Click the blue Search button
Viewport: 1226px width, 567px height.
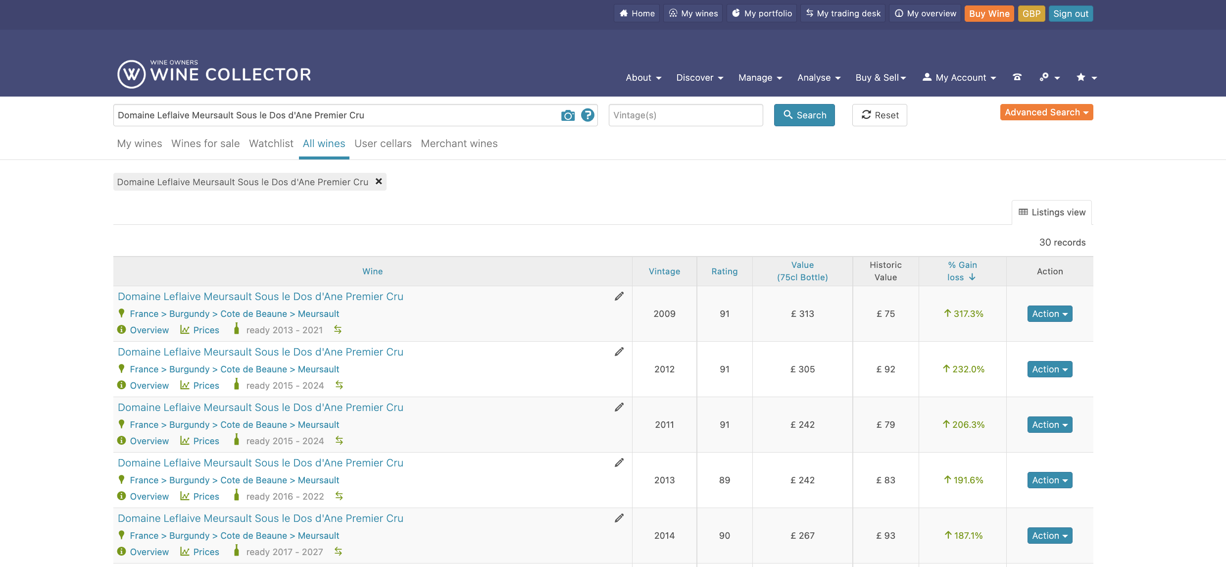click(x=804, y=115)
